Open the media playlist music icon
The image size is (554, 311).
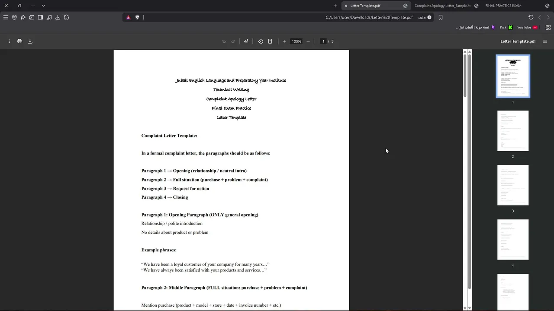49,17
